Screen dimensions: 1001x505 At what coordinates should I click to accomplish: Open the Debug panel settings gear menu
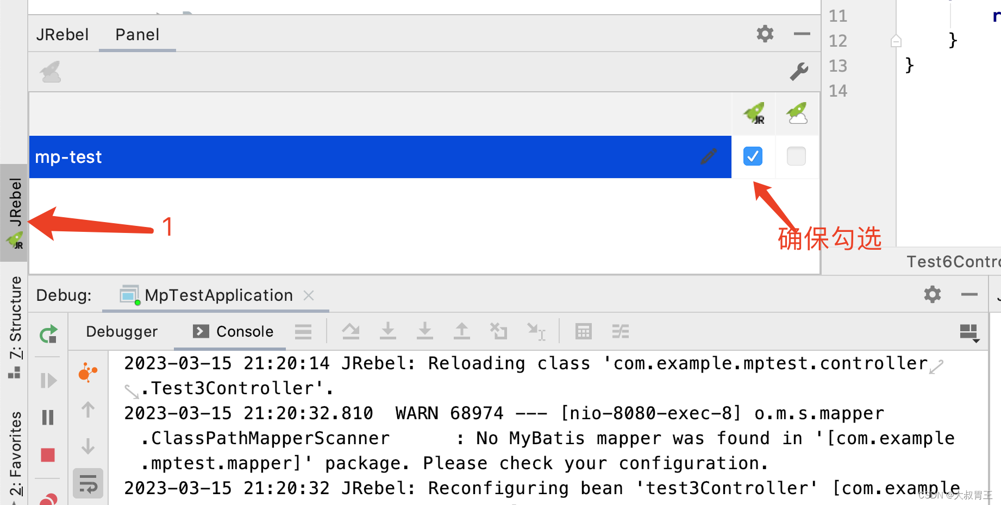click(931, 295)
